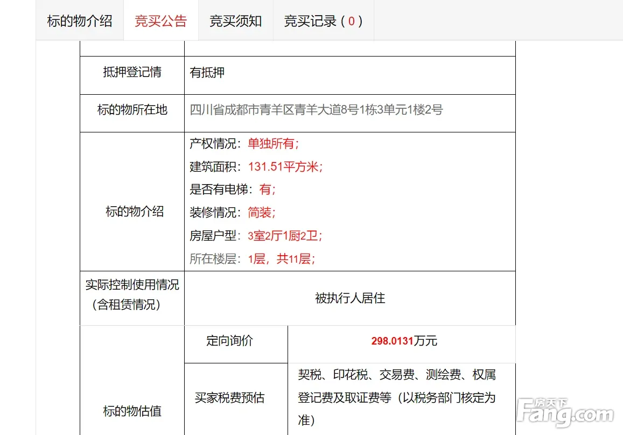Viewport: 623px width, 435px height.
Task: Select the 有抵押 value text
Action: coord(207,73)
